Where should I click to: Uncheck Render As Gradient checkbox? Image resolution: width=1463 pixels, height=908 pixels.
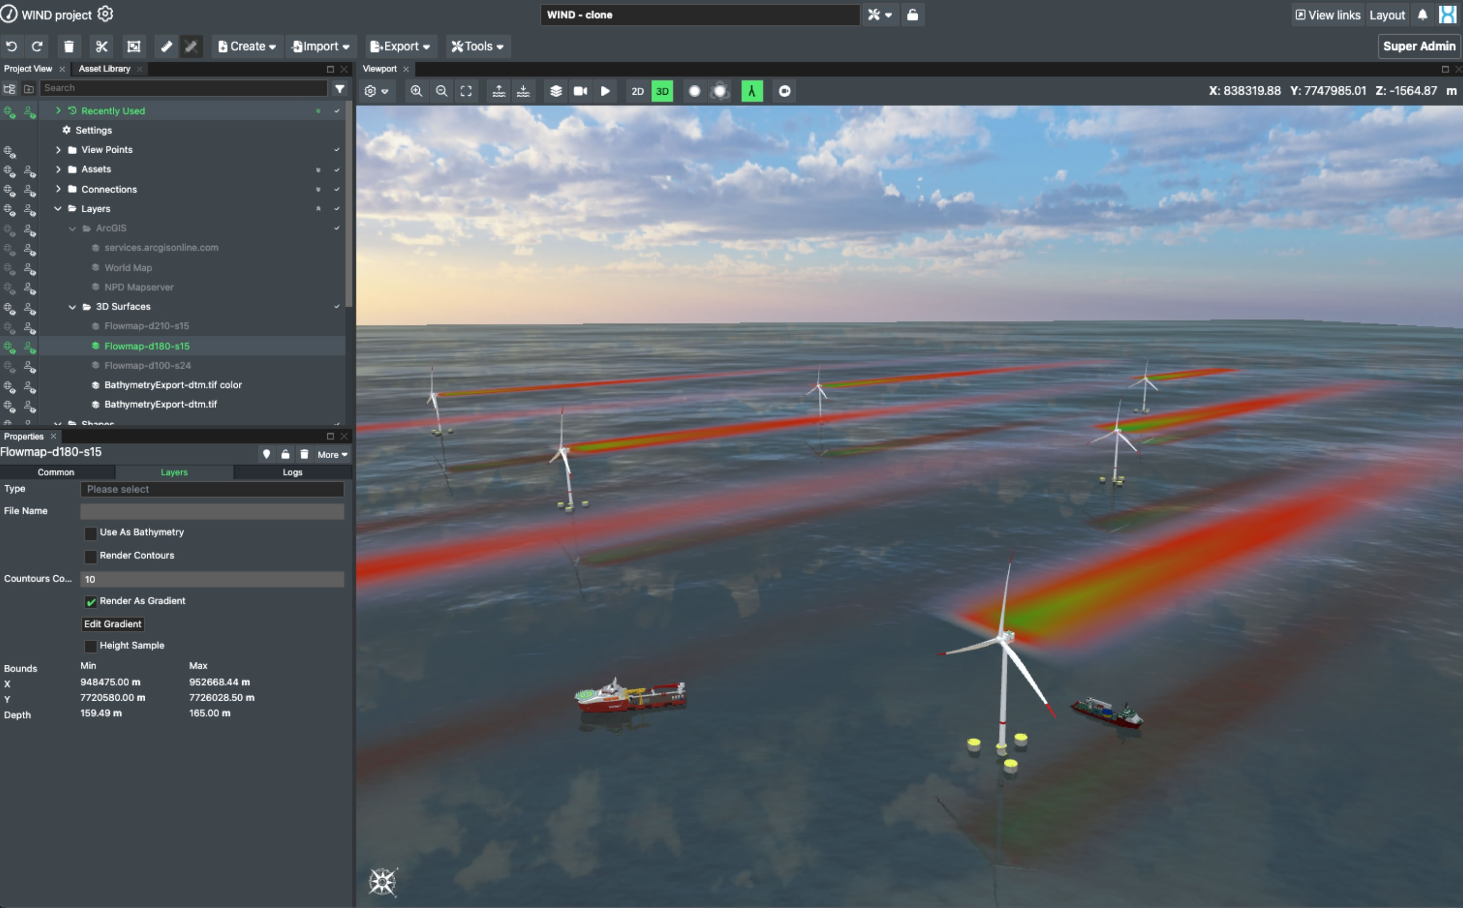click(91, 601)
